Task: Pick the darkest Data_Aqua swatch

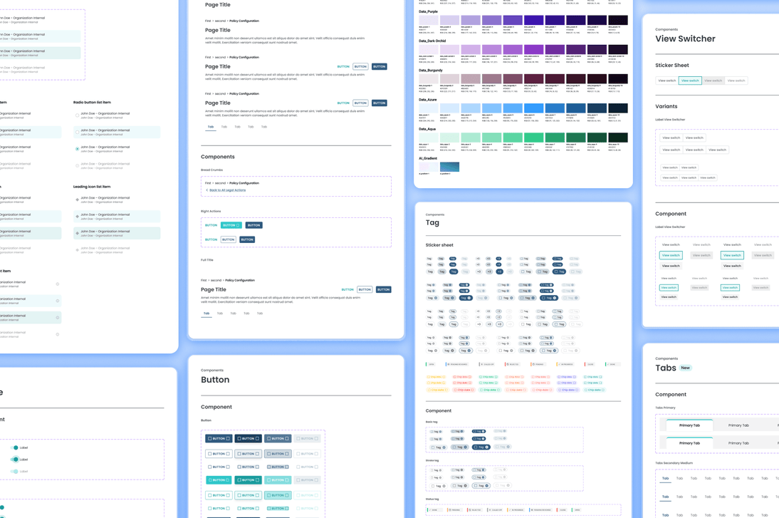Action: 618,138
